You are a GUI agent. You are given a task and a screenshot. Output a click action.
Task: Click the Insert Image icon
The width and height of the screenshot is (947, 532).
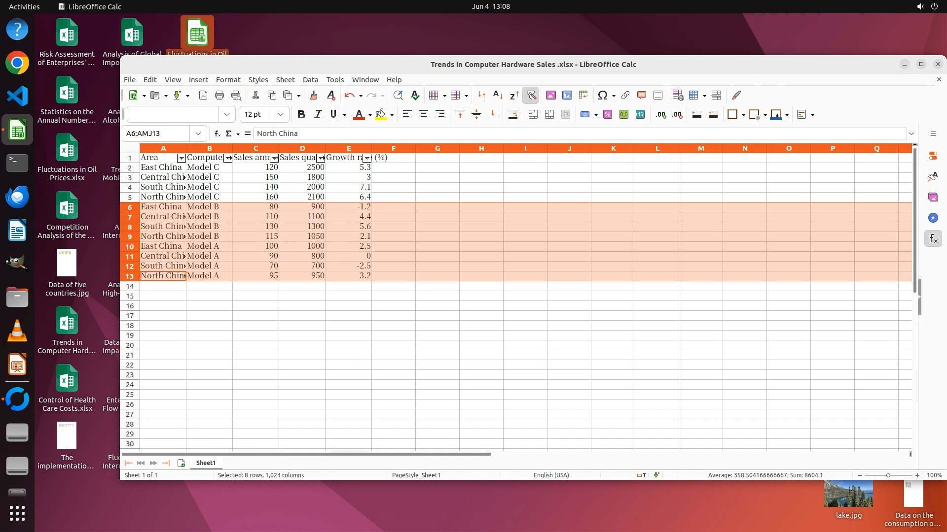coord(551,95)
